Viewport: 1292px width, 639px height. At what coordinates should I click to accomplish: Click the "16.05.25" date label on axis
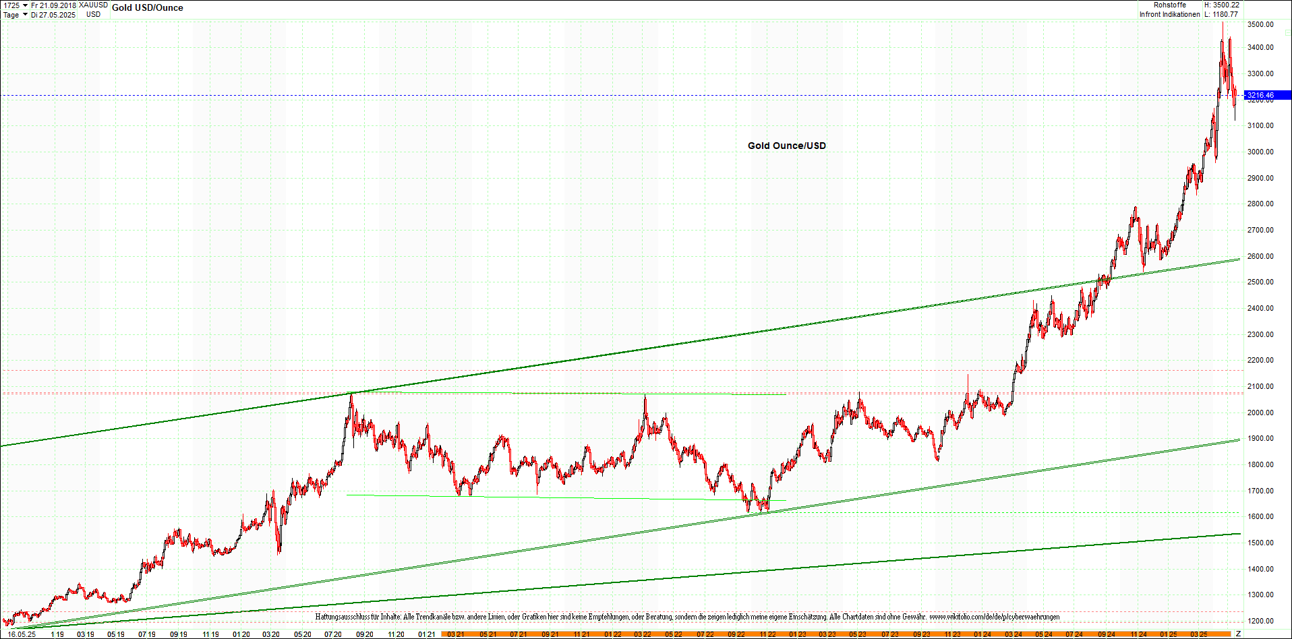(20, 634)
